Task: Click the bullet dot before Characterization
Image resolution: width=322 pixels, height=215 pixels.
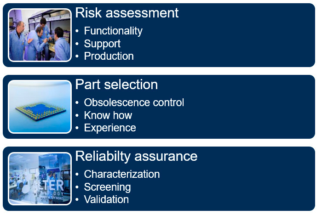Action: [x=77, y=175]
